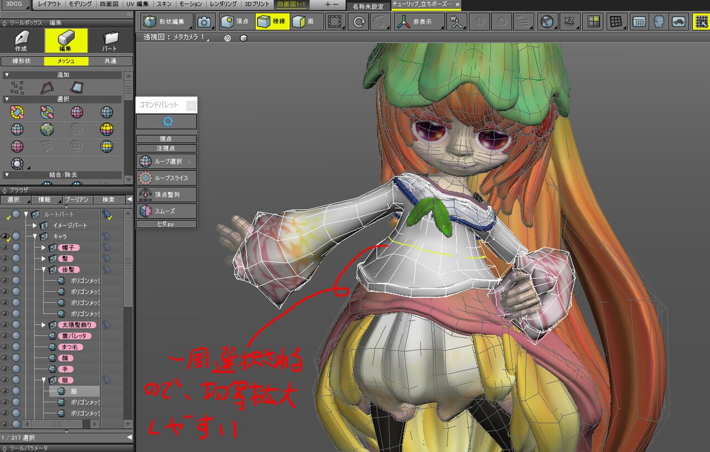Switch to the UV 編集 tab
The width and height of the screenshot is (710, 452).
click(x=138, y=4)
